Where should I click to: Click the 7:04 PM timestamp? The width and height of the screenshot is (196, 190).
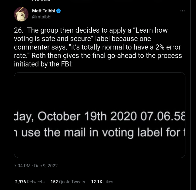pos(22,166)
